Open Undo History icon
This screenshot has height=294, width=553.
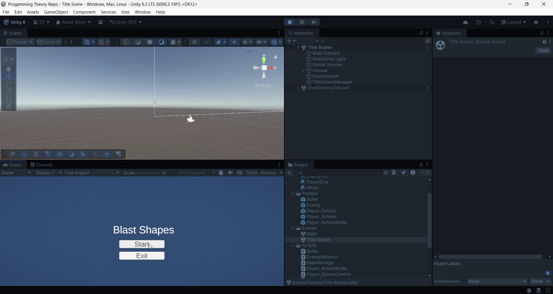(x=479, y=22)
